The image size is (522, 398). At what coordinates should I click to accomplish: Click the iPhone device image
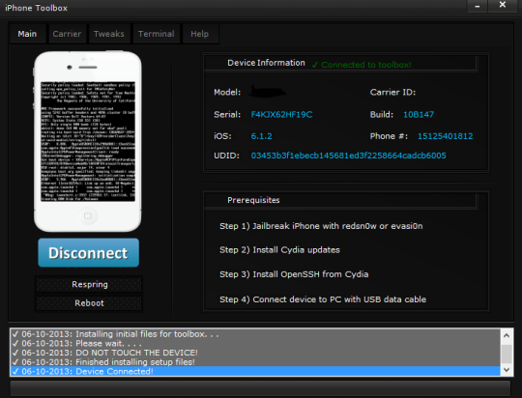88,141
